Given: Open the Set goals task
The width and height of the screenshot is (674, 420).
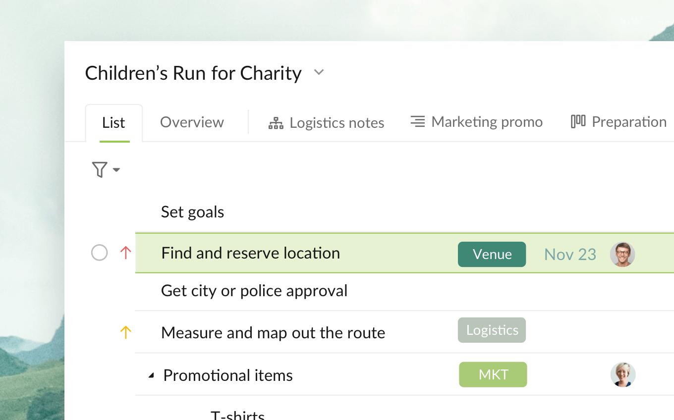Looking at the screenshot, I should (x=193, y=212).
